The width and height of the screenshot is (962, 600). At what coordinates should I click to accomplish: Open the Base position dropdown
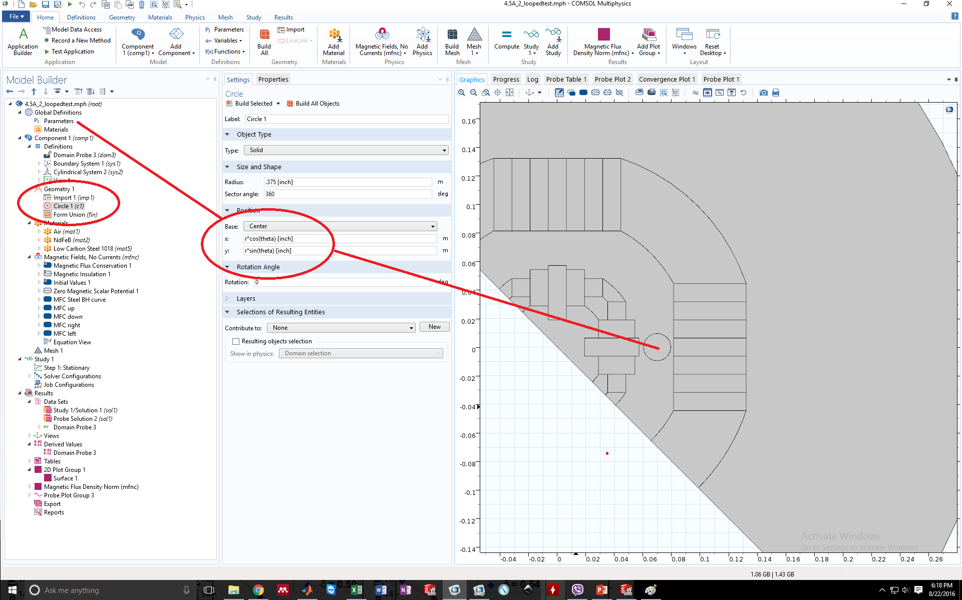[340, 226]
